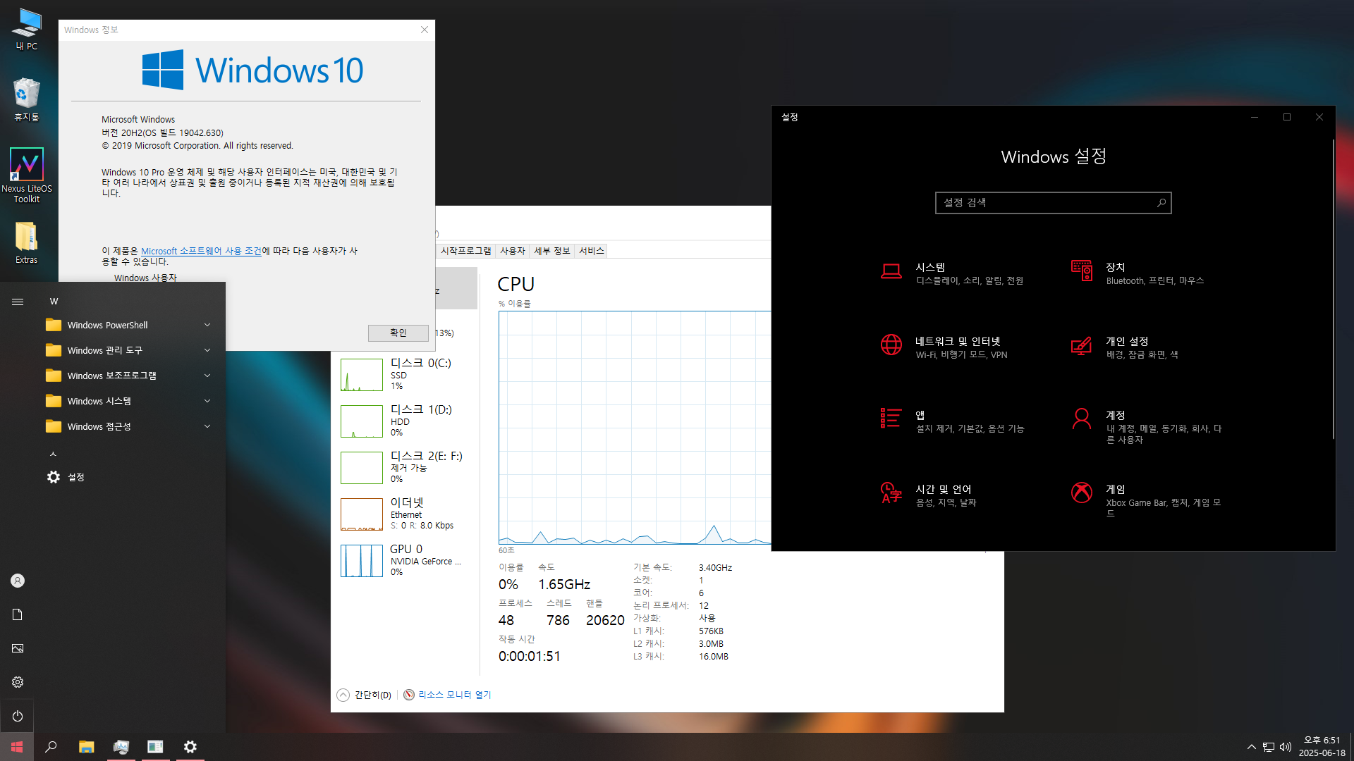Switch to the 서비스 tab in Task Manager
This screenshot has width=1354, height=761.
click(591, 251)
